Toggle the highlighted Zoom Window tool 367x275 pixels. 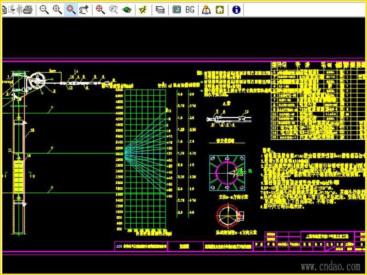click(71, 10)
